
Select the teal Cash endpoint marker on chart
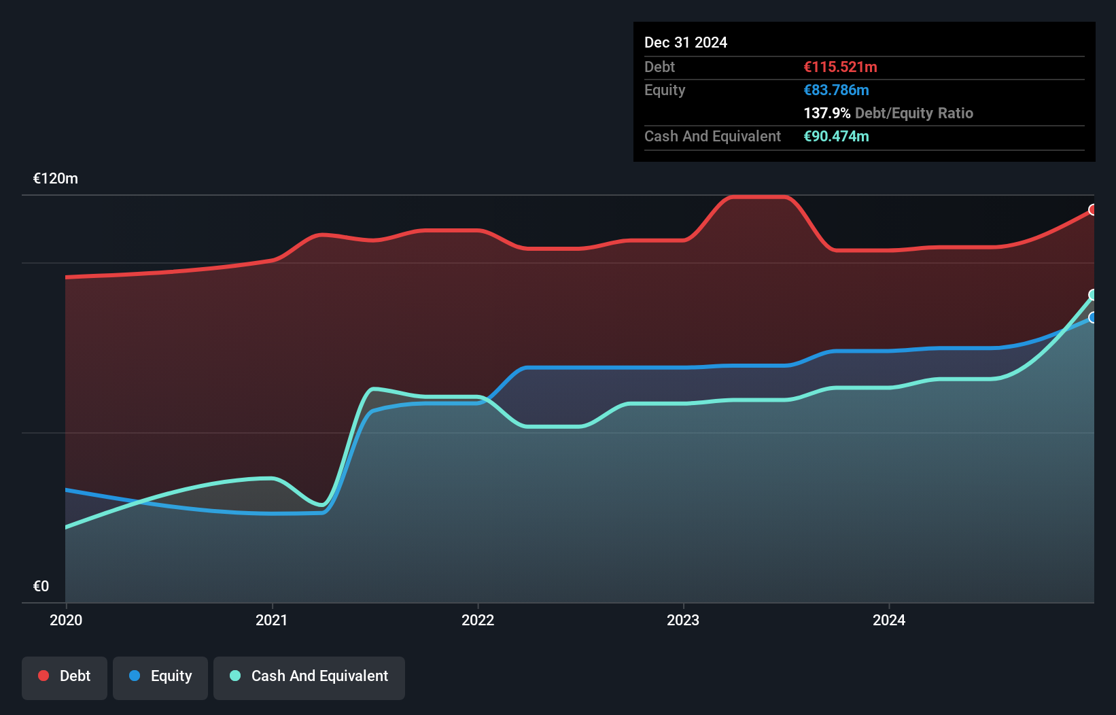(x=1093, y=295)
